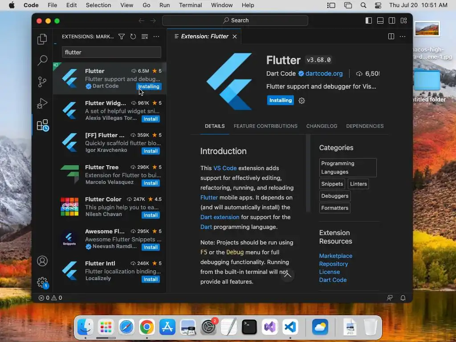456x342 pixels.
Task: Open the Source Control view
Action: click(x=42, y=82)
